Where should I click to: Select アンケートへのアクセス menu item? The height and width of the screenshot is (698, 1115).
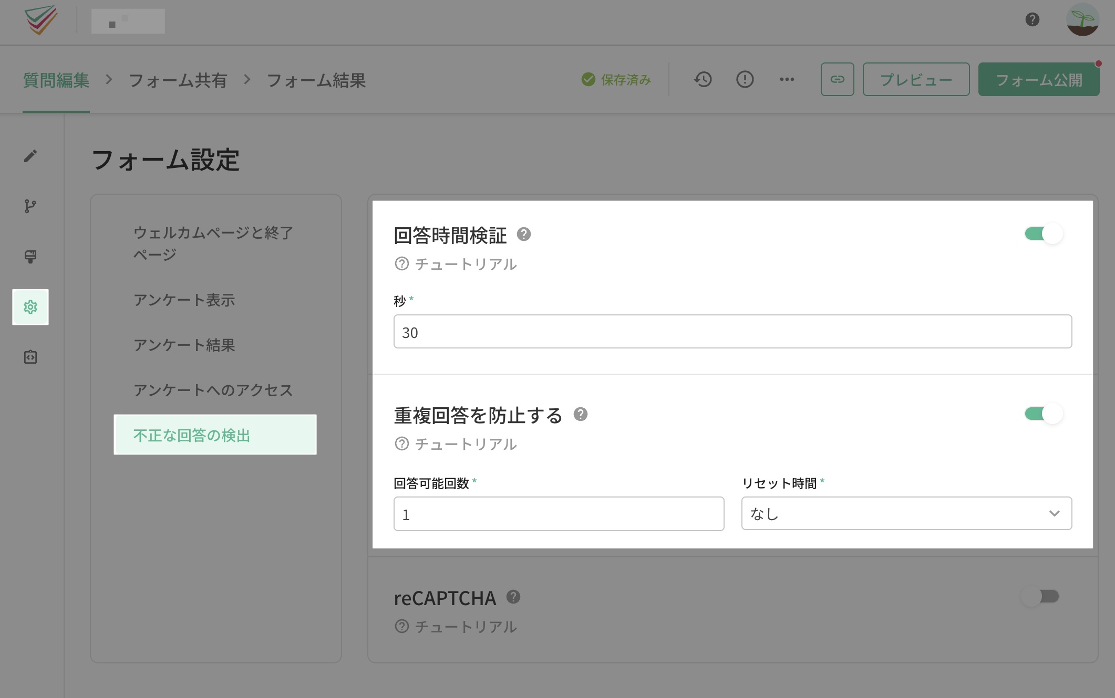[215, 390]
